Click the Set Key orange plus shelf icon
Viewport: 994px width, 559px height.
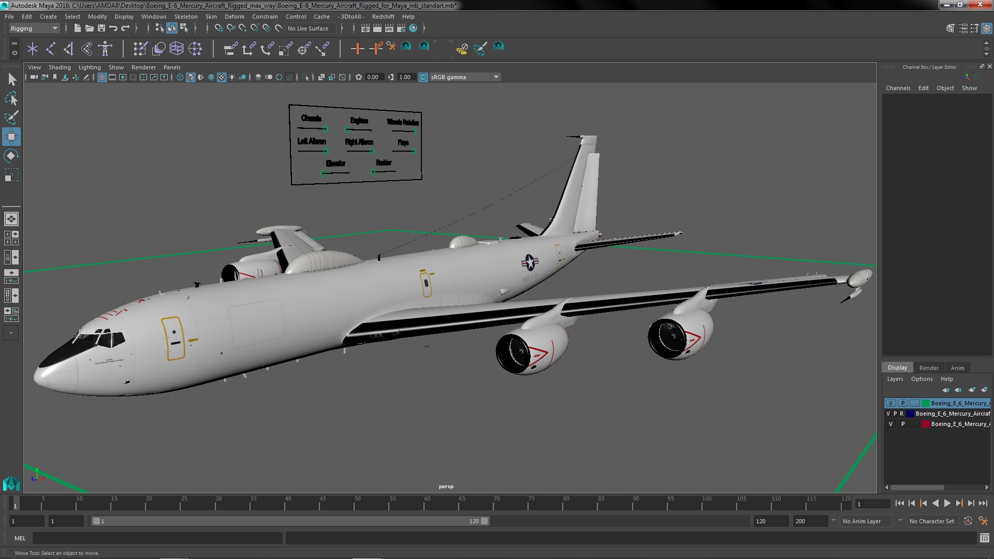pyautogui.click(x=357, y=49)
